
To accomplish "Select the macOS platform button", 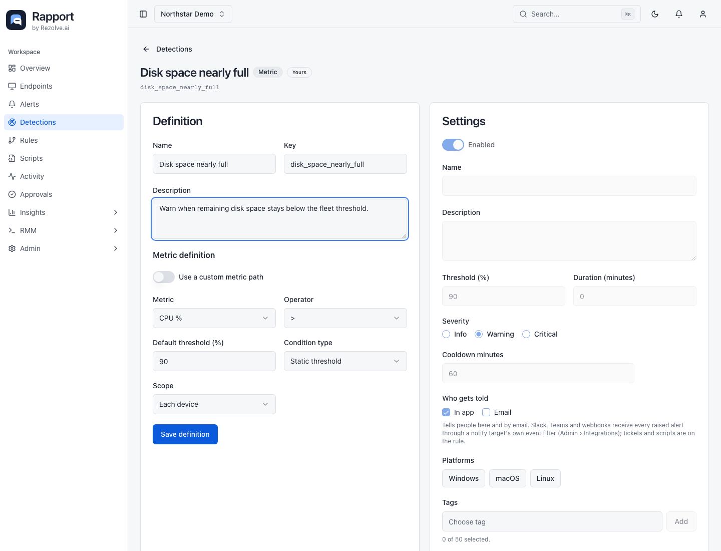I will (x=508, y=478).
